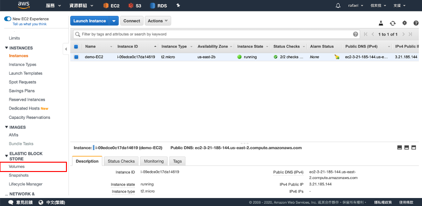Open the 資源群組 resource groups menu
Image resolution: width=422 pixels, height=206 pixels.
click(x=81, y=6)
